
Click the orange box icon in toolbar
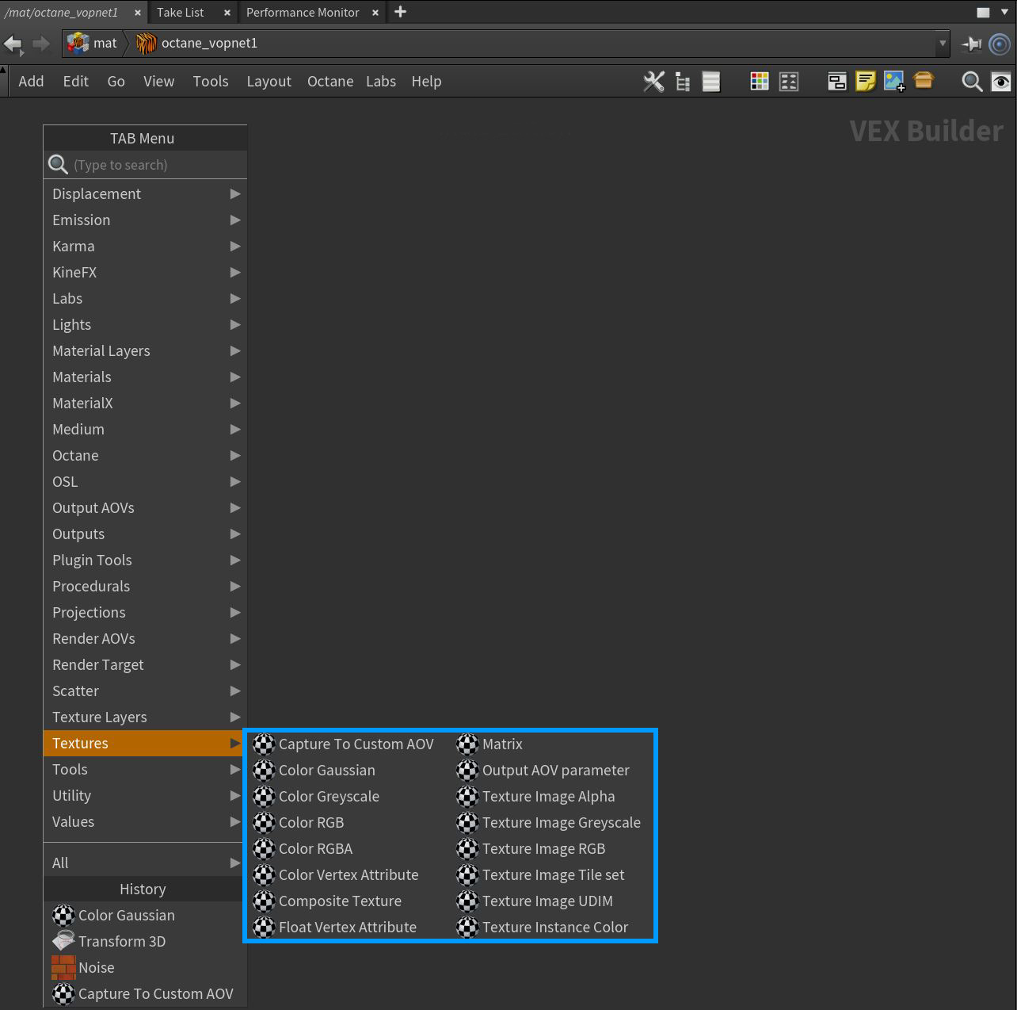[x=924, y=81]
